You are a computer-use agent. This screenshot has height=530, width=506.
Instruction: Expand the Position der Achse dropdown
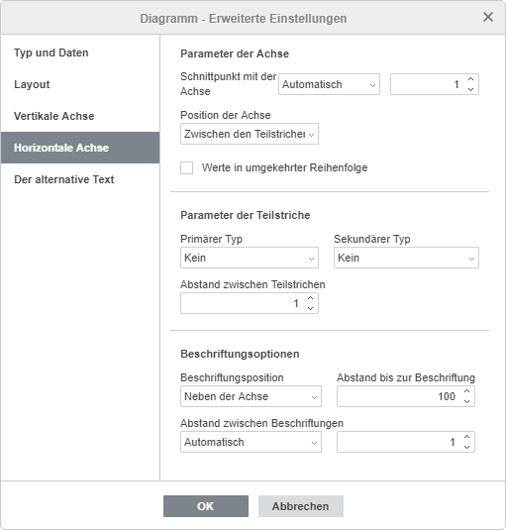(250, 134)
